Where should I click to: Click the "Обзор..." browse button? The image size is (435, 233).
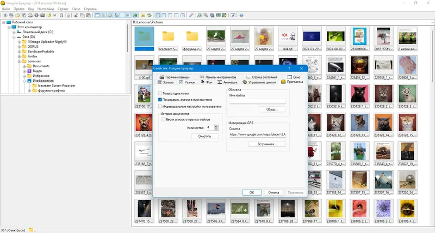coord(272,109)
